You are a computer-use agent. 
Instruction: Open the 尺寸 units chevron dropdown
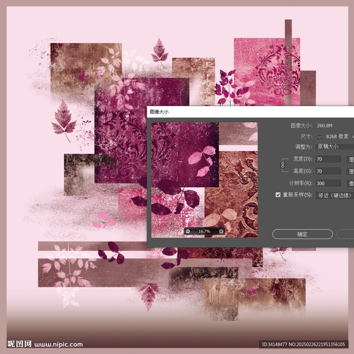tap(320, 137)
